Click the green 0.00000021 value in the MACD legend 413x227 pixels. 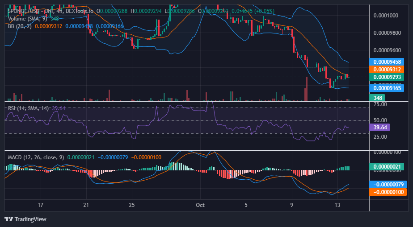(x=81, y=157)
